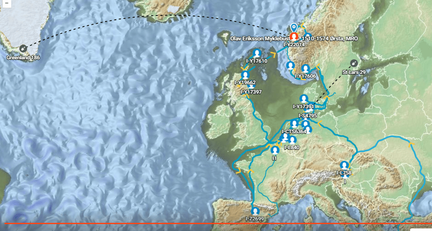432x231 pixels.
Task: Click the Greenland 186 ancient sample marker
Action: [23, 49]
